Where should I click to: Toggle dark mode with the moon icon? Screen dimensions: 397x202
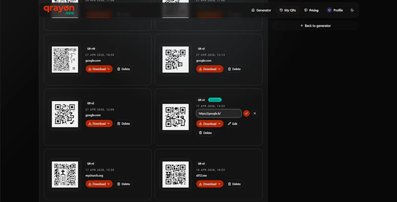tap(352, 10)
